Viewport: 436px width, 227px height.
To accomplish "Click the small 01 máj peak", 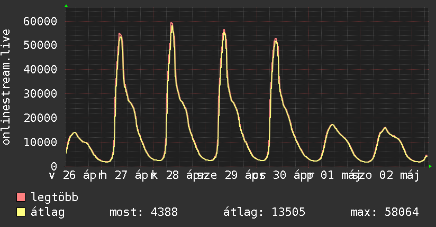I will (332, 125).
